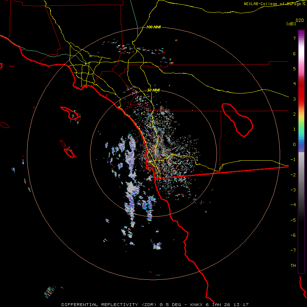Click the positive 4 dB scale label

[294, 84]
